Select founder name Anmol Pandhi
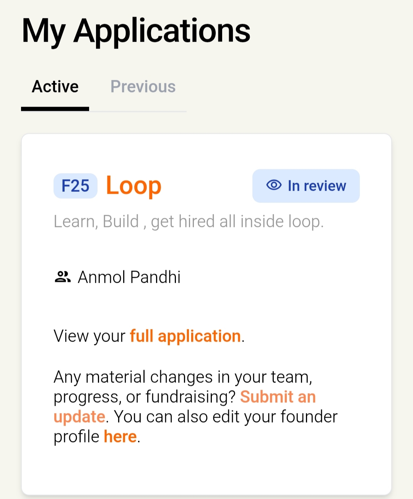The width and height of the screenshot is (413, 499). (129, 277)
